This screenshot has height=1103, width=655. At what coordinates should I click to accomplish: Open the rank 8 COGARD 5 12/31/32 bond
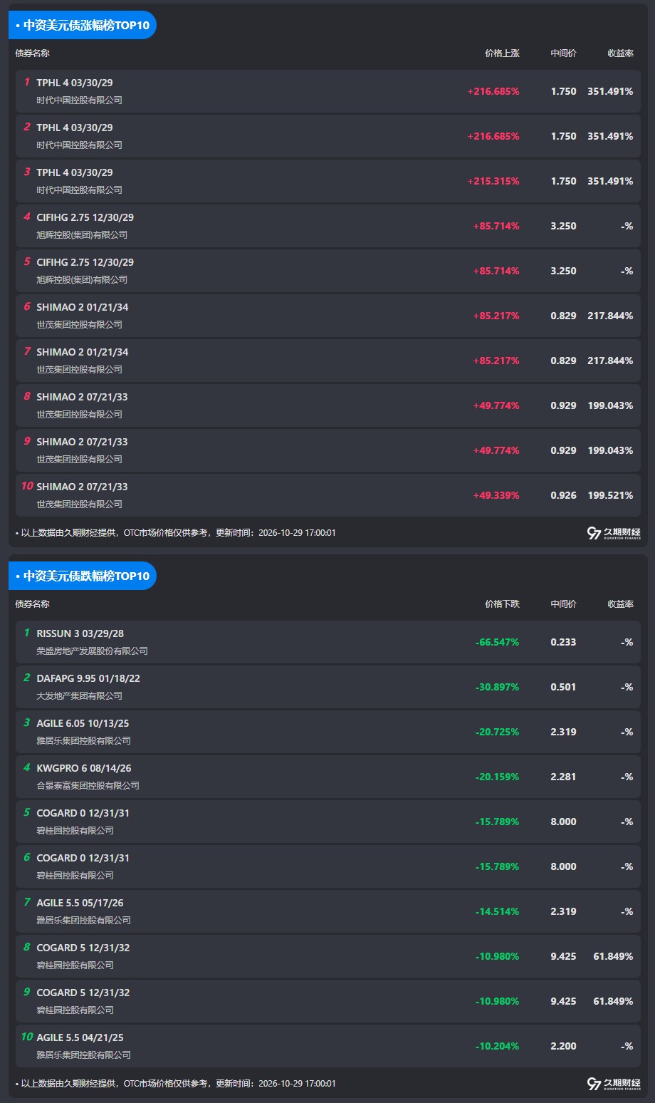328,956
